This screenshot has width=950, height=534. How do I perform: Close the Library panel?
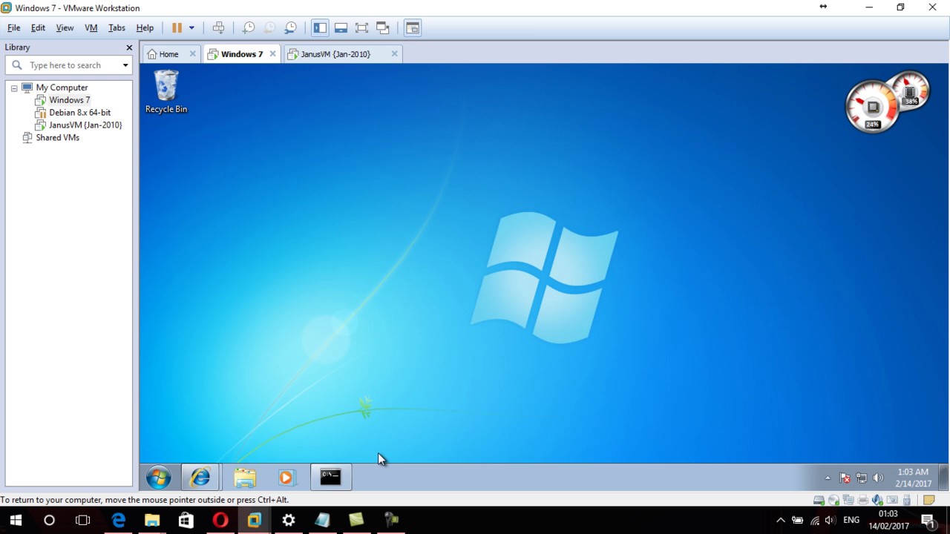(x=129, y=47)
